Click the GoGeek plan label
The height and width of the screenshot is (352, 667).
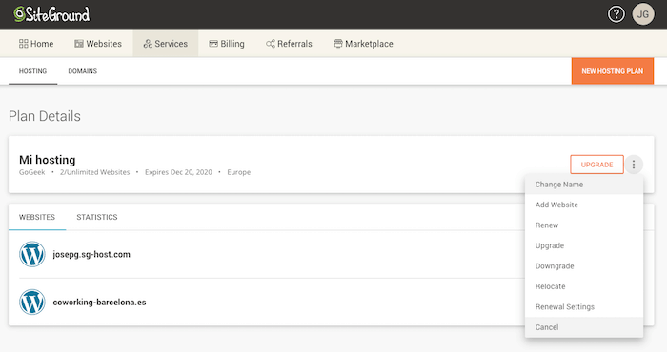(31, 172)
